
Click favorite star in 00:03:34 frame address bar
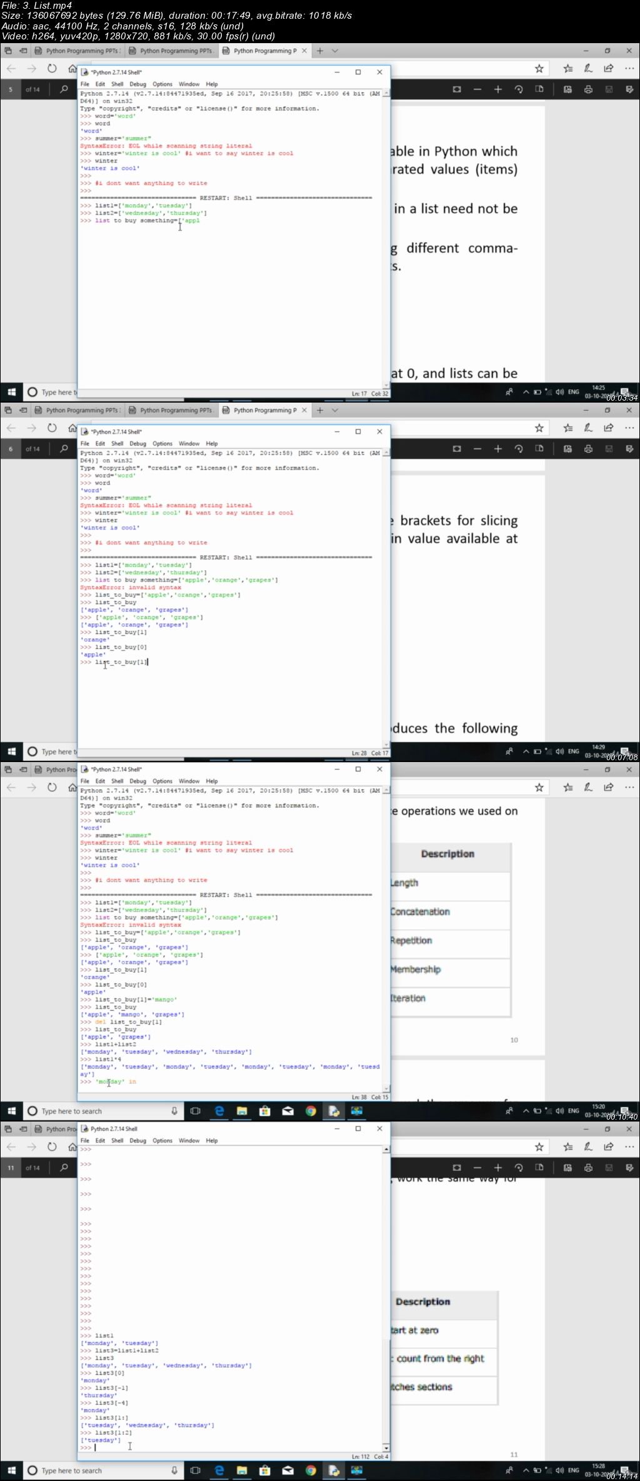[539, 69]
